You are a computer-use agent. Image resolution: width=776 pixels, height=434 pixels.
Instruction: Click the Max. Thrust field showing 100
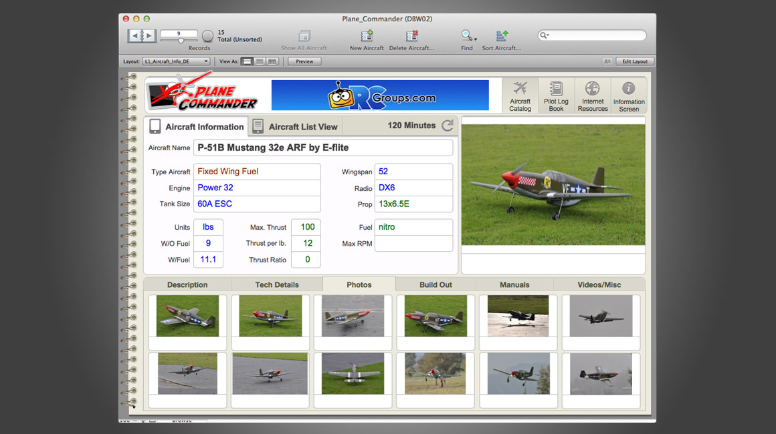[x=306, y=227]
